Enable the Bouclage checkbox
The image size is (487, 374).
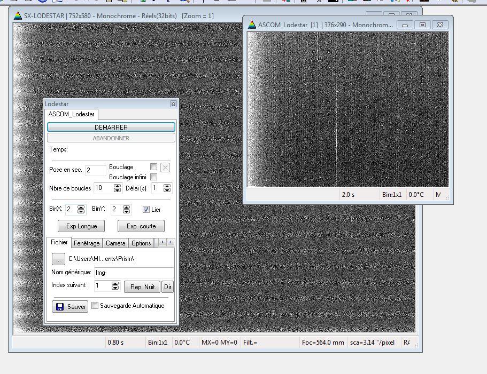(154, 167)
